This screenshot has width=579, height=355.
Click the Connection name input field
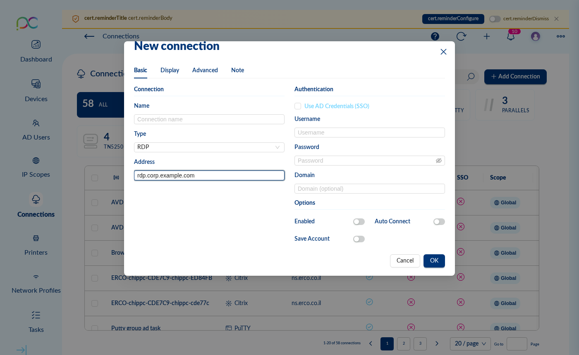tap(209, 119)
